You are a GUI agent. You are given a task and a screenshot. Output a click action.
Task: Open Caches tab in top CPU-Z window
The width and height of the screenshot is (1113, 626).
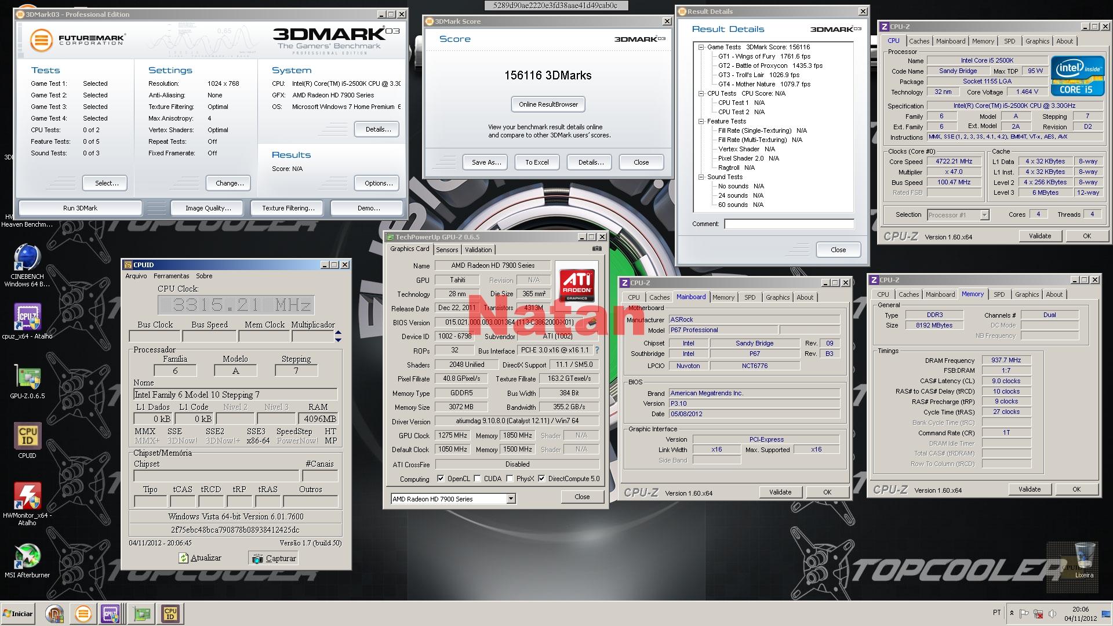click(919, 41)
